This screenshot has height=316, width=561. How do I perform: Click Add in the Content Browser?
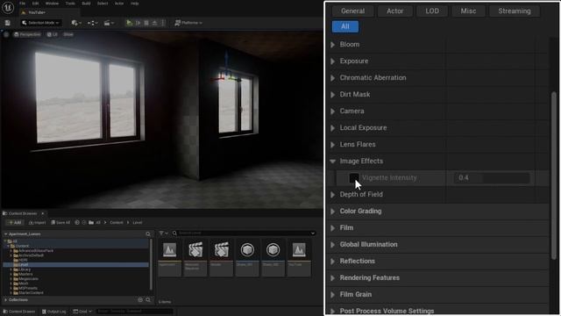(15, 222)
